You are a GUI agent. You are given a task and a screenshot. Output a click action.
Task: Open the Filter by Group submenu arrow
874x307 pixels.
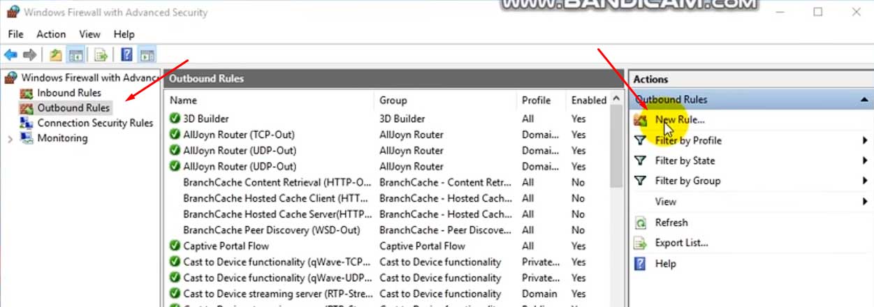tap(865, 181)
